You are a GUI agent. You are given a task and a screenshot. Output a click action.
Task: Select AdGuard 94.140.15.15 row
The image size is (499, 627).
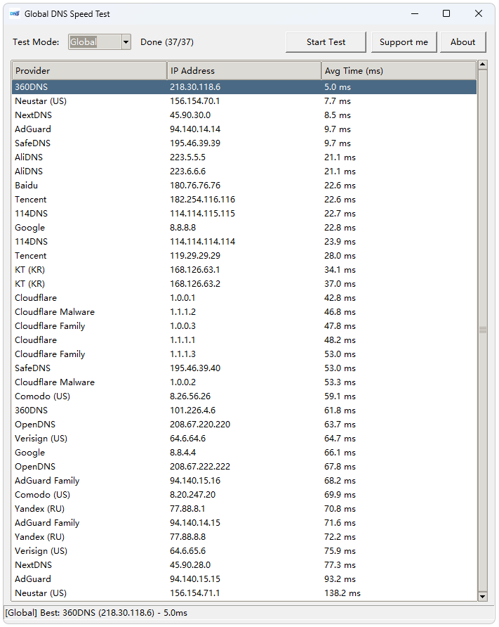[244, 579]
